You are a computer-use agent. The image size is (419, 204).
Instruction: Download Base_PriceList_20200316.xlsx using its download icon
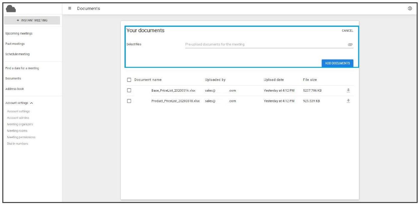(x=348, y=90)
